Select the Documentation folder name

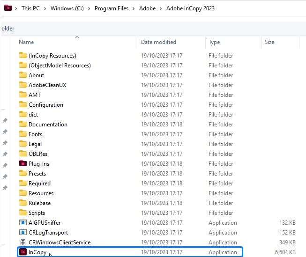[48, 125]
